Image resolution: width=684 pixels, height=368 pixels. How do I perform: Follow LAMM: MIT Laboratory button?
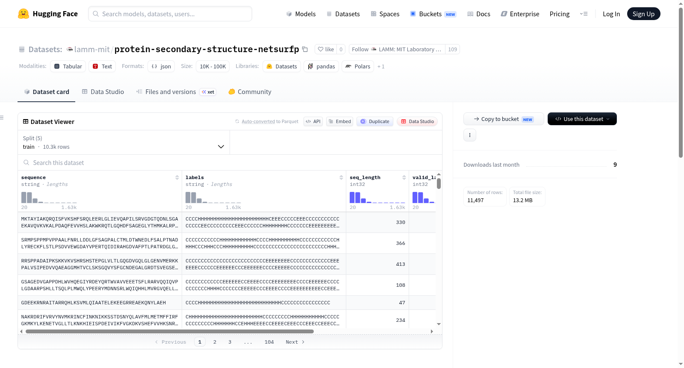pyautogui.click(x=397, y=49)
